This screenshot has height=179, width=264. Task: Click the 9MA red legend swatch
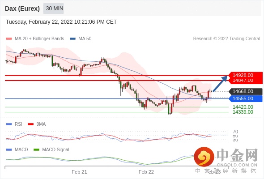tap(30, 124)
